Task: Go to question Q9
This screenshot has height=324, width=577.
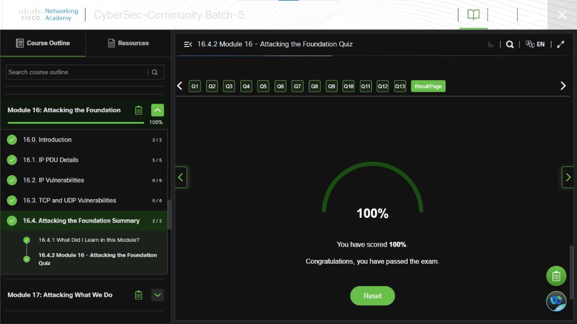Action: [332, 86]
